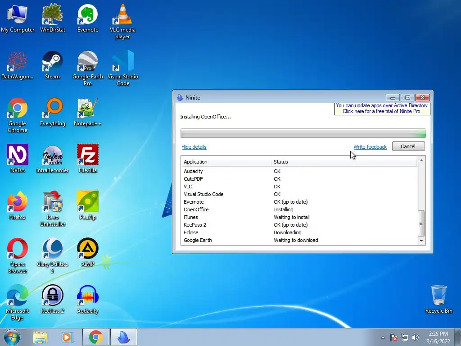This screenshot has height=346, width=461.
Task: Click the taskbar clock showing 2:26 PM
Action: 438,337
